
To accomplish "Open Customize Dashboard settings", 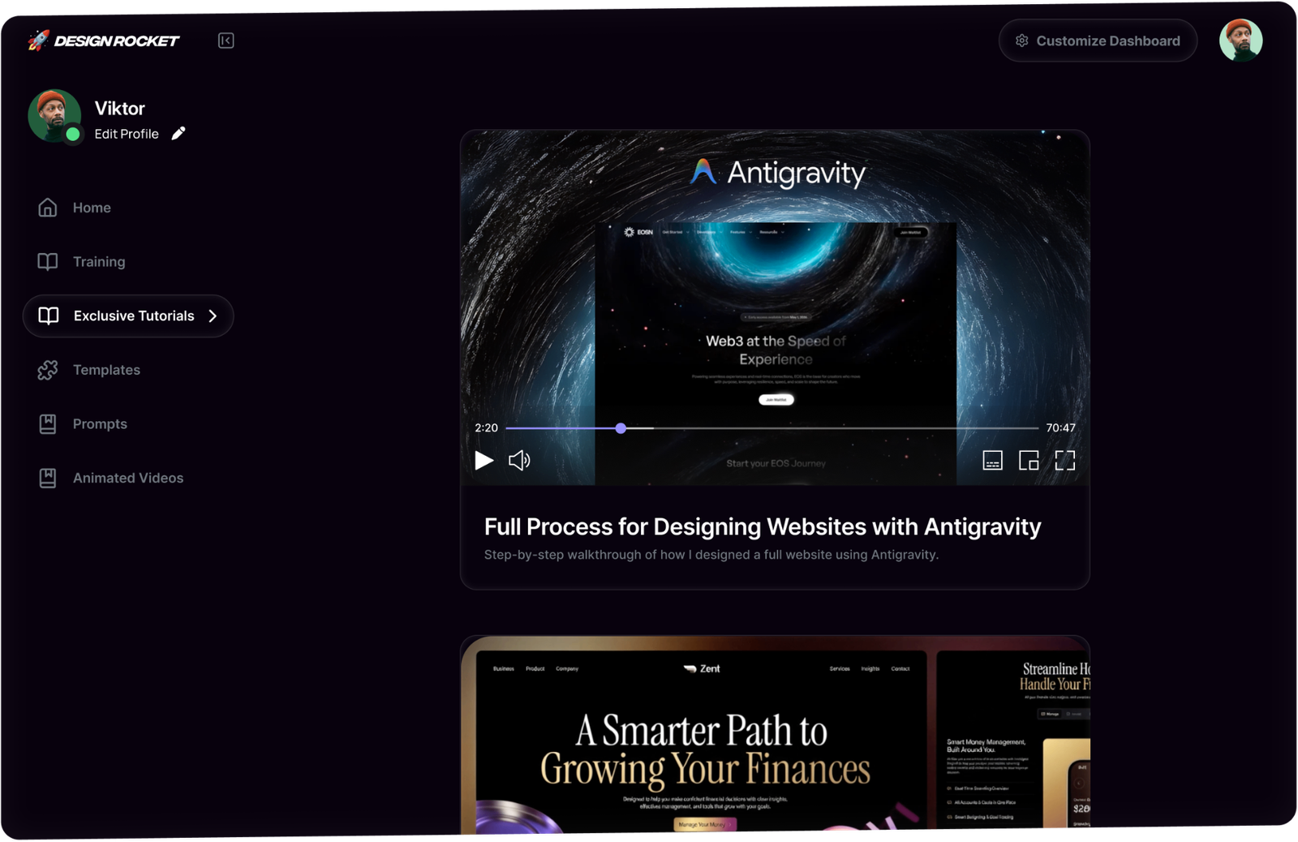I will [x=1098, y=41].
